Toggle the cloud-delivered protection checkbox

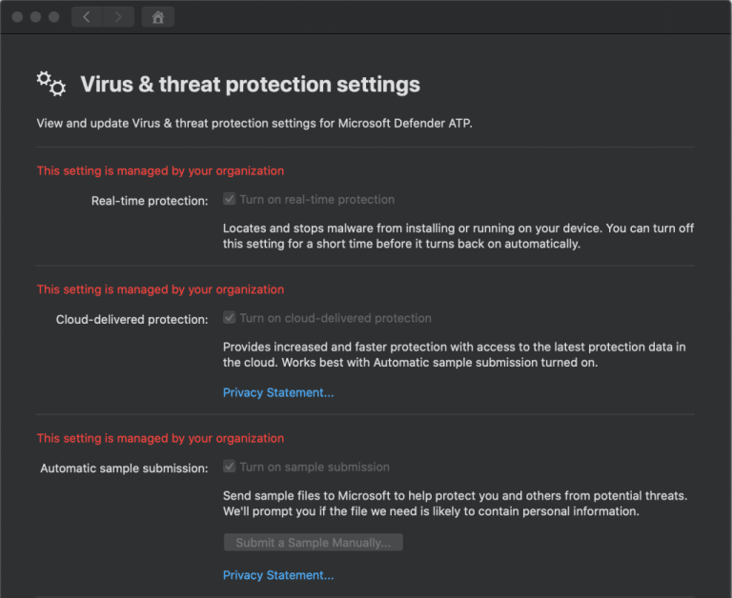(x=229, y=318)
